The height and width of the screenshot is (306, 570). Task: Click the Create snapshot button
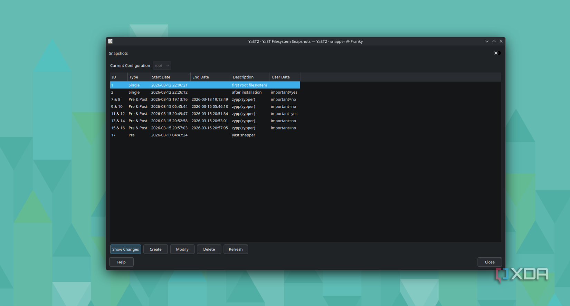tap(155, 249)
